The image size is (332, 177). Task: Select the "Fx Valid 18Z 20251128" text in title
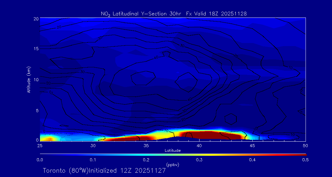[216, 14]
